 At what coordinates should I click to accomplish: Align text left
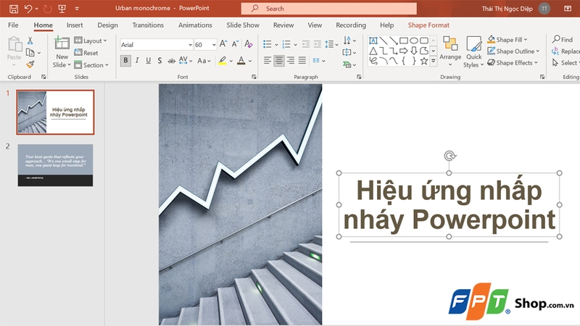pos(267,60)
